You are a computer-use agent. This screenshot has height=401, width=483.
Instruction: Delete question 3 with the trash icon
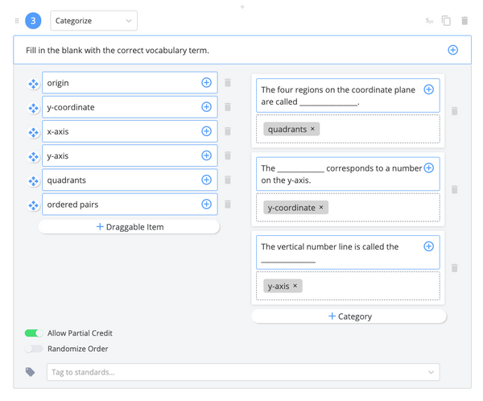click(x=464, y=21)
